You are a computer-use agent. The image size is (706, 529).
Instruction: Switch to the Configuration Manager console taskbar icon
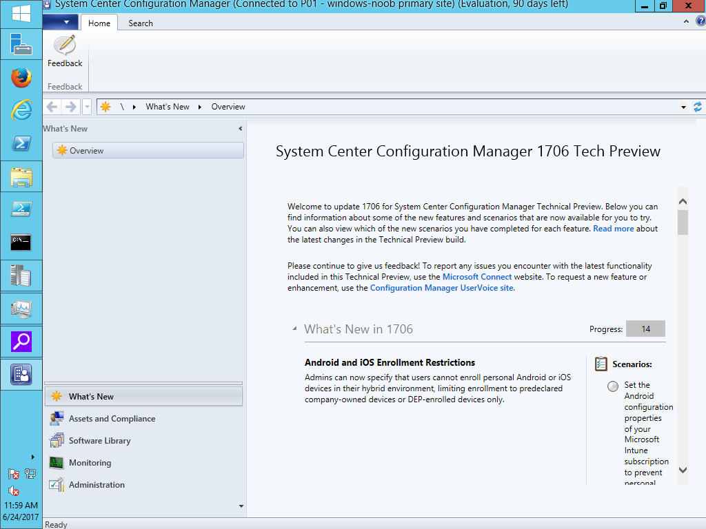[21, 375]
